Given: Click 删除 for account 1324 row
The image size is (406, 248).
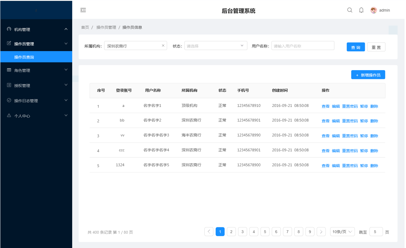Looking at the screenshot, I should click(x=374, y=166).
